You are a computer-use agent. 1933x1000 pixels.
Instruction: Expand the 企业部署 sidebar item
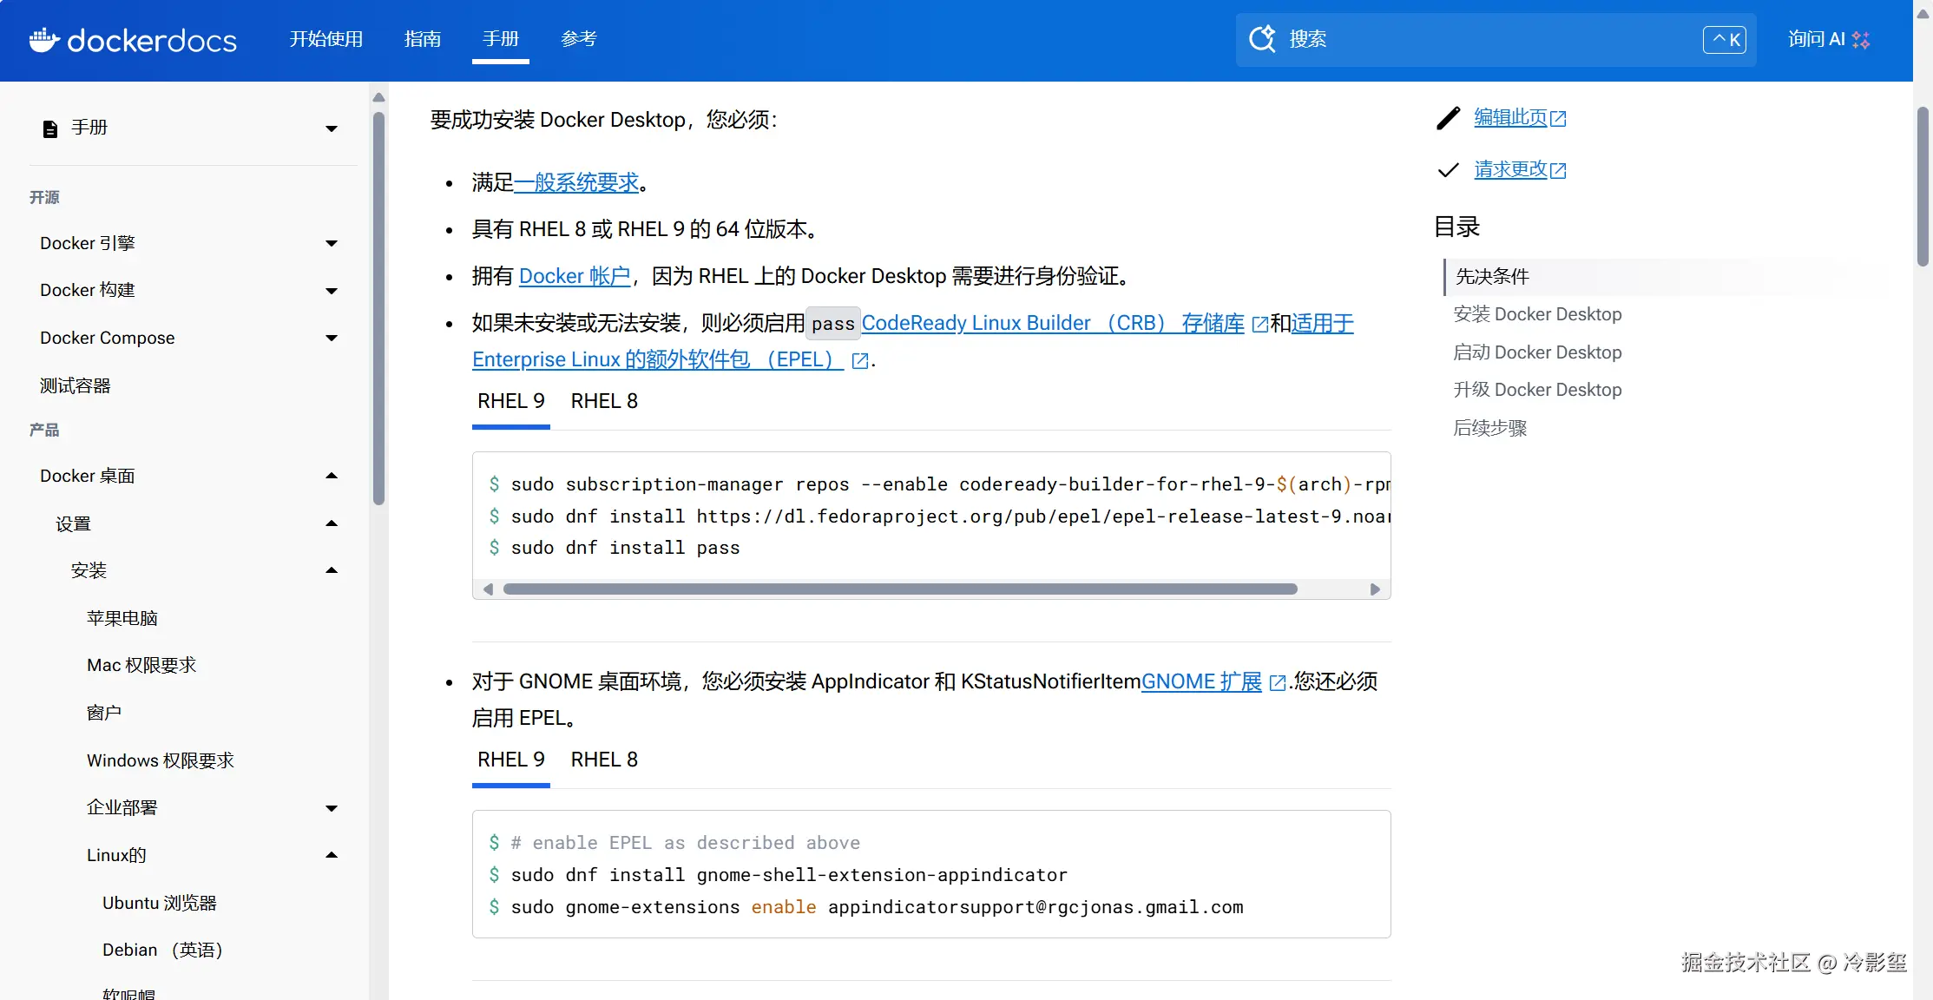[331, 808]
